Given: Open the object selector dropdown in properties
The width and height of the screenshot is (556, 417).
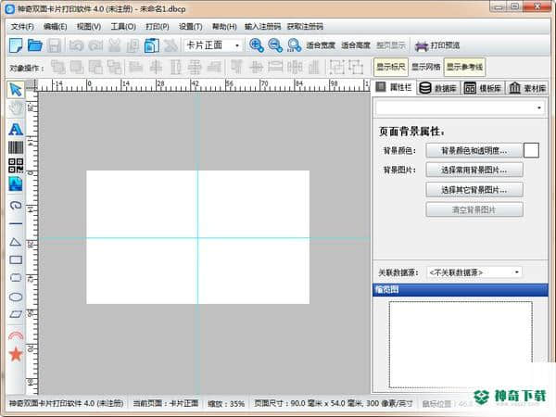Looking at the screenshot, I should coord(460,107).
